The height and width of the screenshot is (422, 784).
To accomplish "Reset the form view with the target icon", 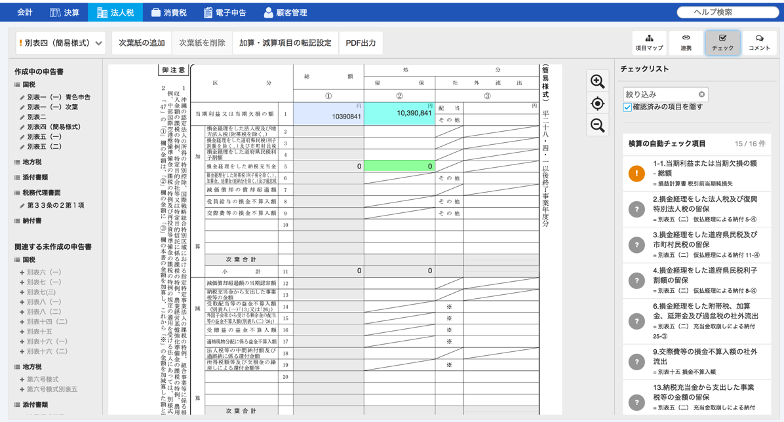I will (x=597, y=104).
